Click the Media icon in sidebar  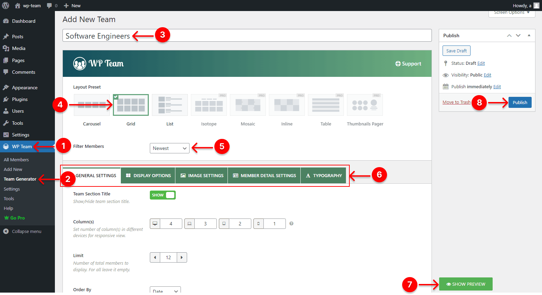pyautogui.click(x=6, y=48)
